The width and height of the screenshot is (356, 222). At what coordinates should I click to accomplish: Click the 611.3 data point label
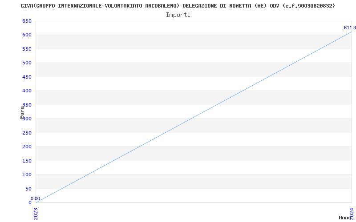[x=350, y=28]
